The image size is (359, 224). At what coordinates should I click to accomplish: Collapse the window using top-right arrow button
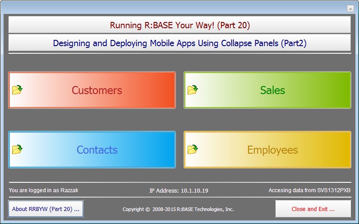(x=350, y=9)
